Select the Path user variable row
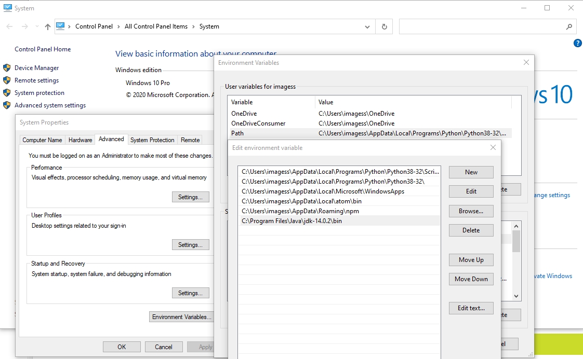The width and height of the screenshot is (583, 359). (370, 133)
